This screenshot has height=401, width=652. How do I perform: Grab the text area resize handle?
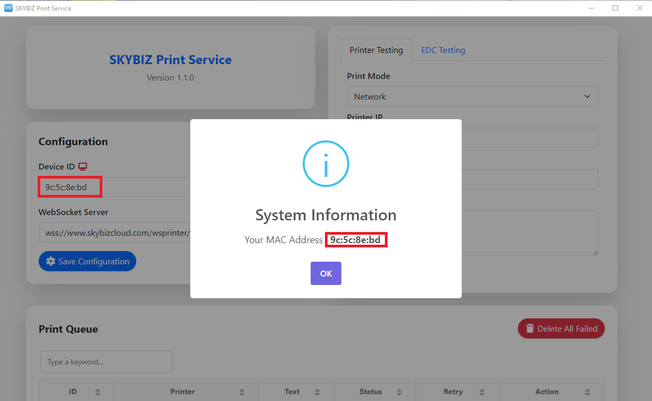[595, 253]
